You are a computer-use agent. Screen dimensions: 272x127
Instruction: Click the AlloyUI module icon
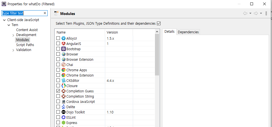pyautogui.click(x=64, y=38)
